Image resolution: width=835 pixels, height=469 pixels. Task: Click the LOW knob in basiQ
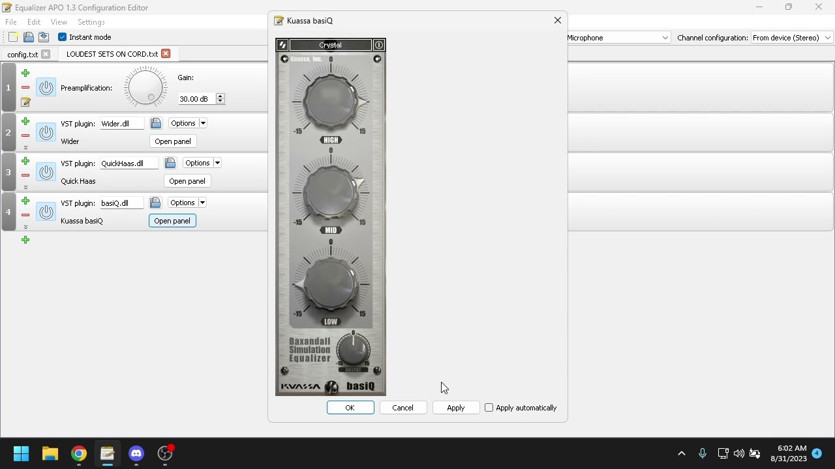[x=331, y=283]
